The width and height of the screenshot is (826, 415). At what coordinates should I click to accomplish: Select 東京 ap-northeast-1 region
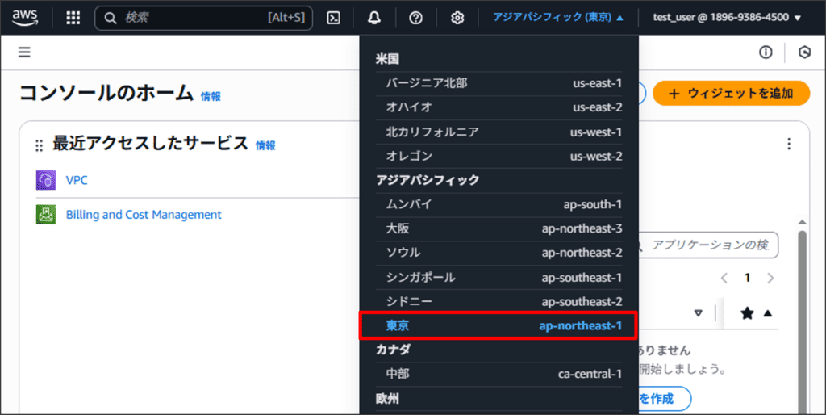[499, 326]
